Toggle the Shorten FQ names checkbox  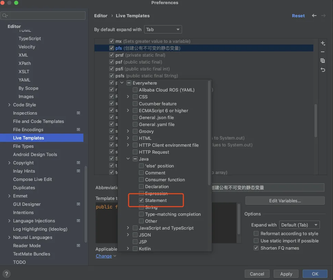tap(256, 248)
